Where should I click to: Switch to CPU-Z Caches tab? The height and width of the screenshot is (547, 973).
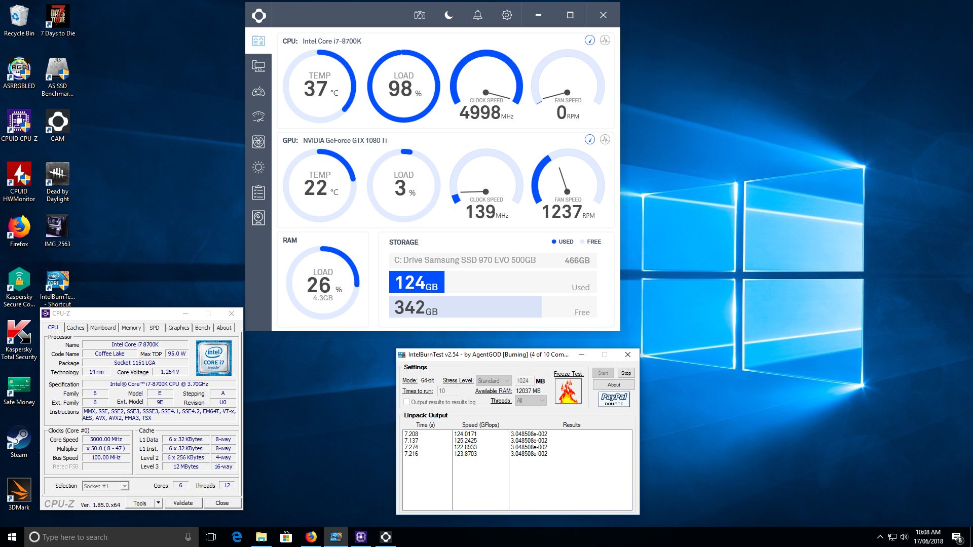pos(76,328)
